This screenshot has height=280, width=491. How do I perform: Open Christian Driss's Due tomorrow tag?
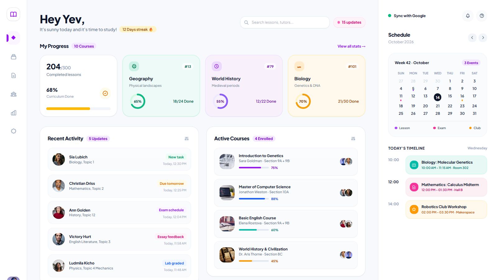[x=172, y=184]
